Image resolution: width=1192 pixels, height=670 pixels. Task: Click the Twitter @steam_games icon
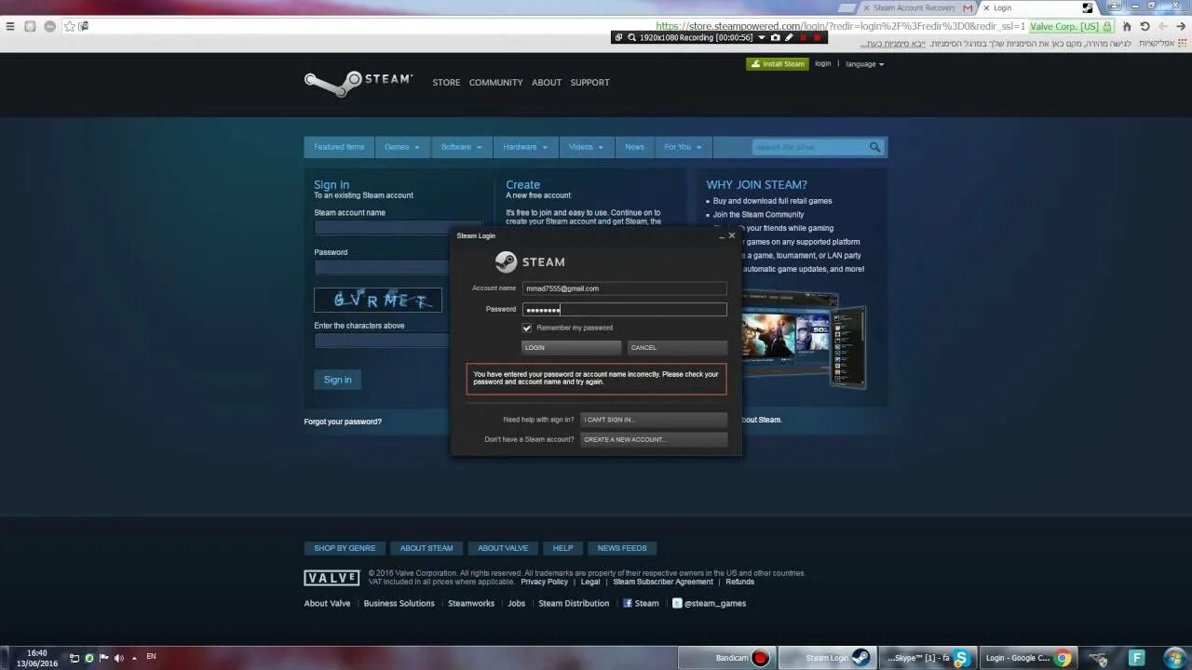coord(677,603)
